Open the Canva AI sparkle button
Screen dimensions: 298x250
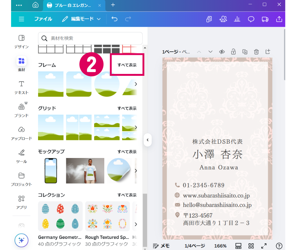click(x=21, y=240)
